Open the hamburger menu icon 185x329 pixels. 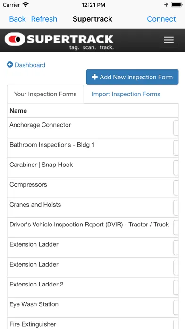coord(168,40)
